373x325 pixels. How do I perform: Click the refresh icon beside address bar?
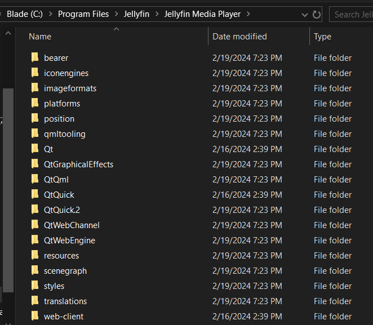tap(317, 14)
